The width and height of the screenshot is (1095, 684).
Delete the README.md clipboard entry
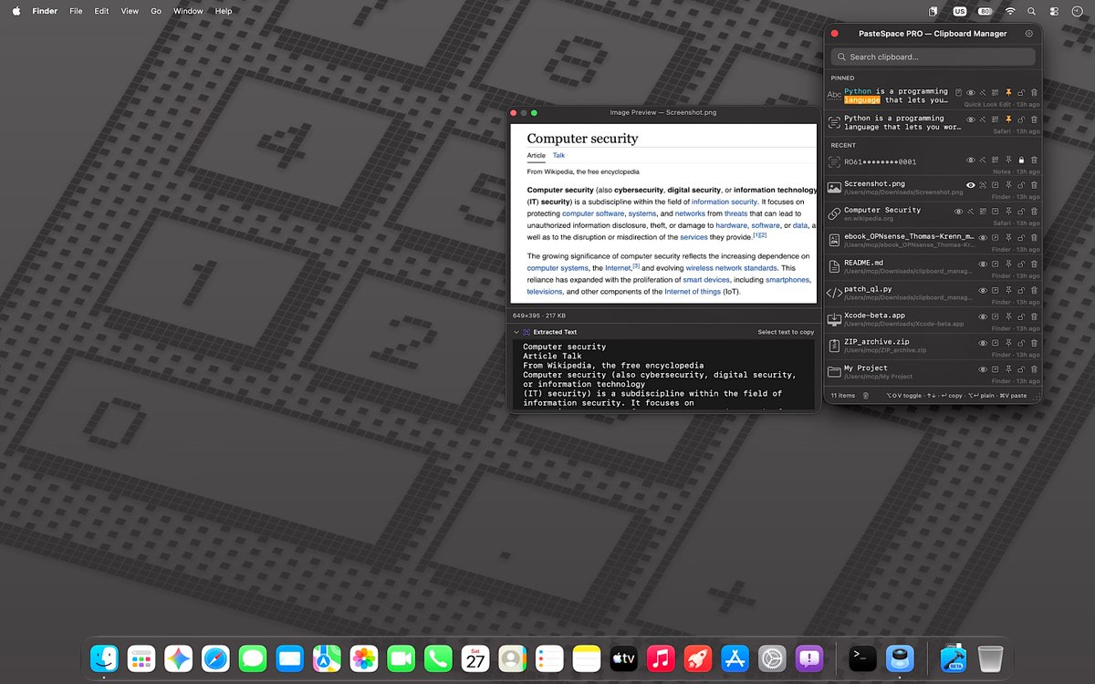[x=1034, y=264]
